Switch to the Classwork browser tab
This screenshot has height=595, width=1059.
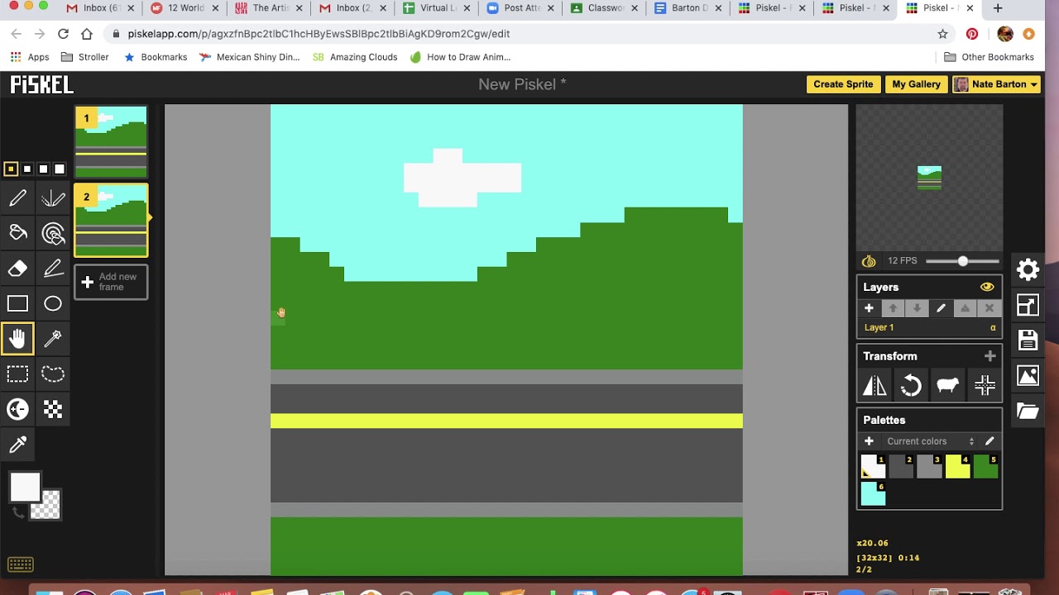[605, 8]
